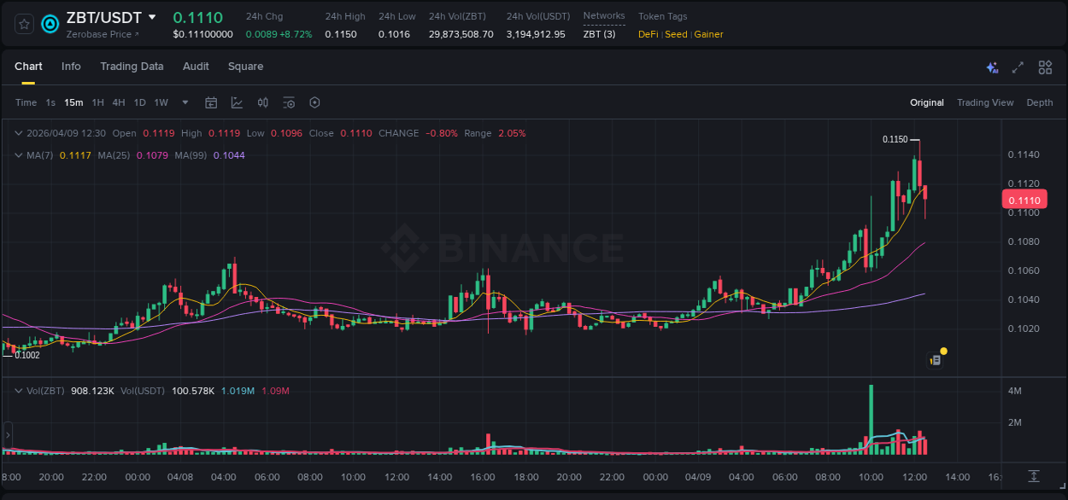The image size is (1068, 500).
Task: Open the widgets grid icon top right
Action: pos(1045,67)
